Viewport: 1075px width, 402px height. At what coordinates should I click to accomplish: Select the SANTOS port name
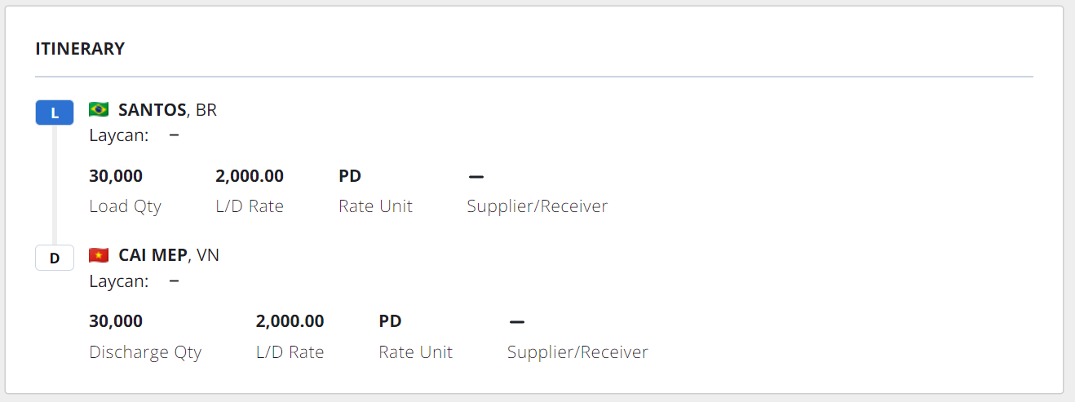coord(152,110)
